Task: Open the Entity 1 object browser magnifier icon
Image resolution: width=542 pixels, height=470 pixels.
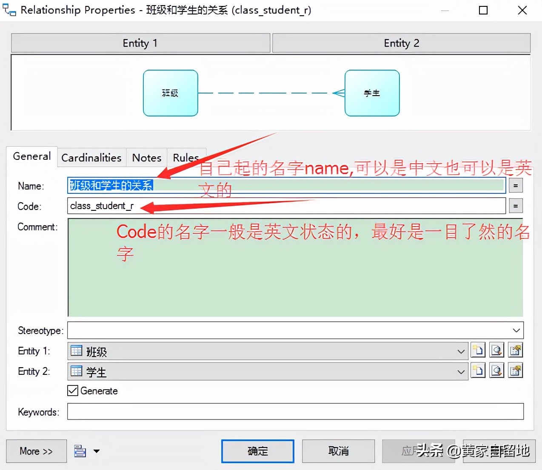Action: 496,350
